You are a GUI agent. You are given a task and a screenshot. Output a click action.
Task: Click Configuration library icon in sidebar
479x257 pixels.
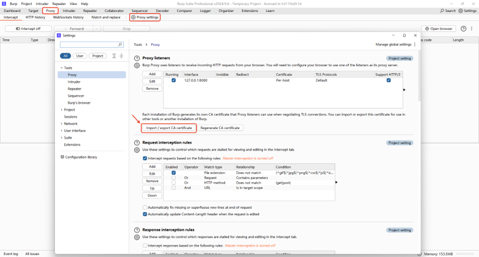pos(63,157)
